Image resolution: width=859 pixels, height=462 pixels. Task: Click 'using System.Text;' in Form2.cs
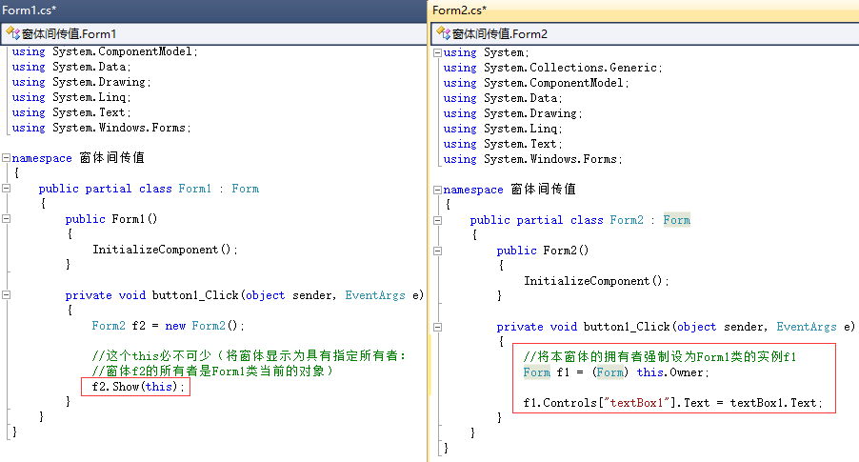click(x=503, y=144)
